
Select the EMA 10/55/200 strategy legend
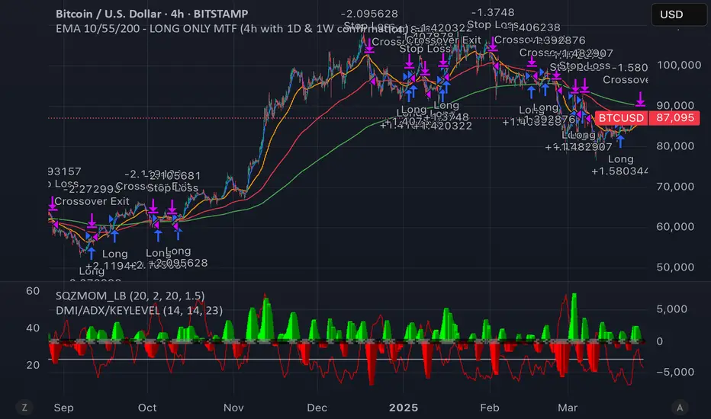point(231,28)
